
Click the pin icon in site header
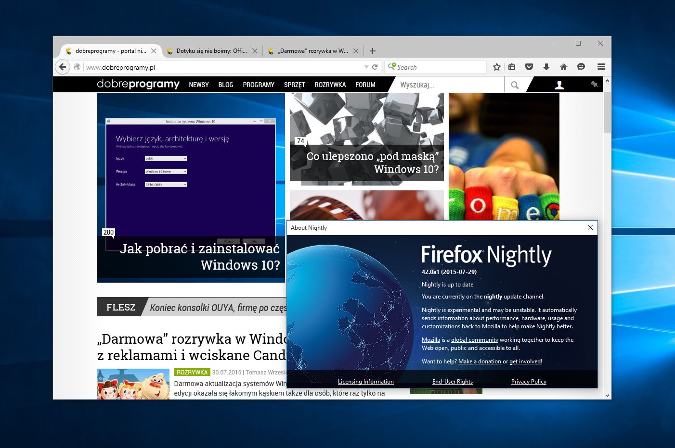pyautogui.click(x=595, y=85)
